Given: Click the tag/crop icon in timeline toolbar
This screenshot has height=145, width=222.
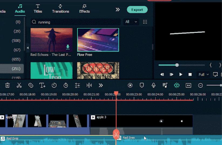Looking at the screenshot, I should (x=31, y=85).
